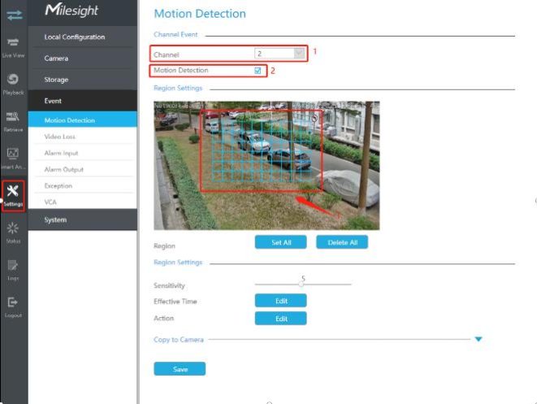Open the Live View icon in sidebar
This screenshot has height=404, width=537.
(x=13, y=42)
